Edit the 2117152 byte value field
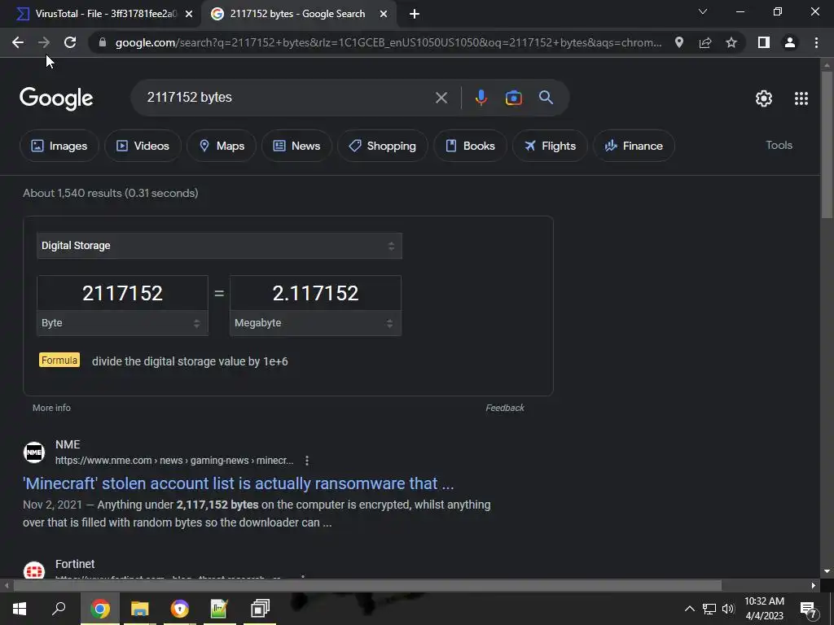 [122, 293]
